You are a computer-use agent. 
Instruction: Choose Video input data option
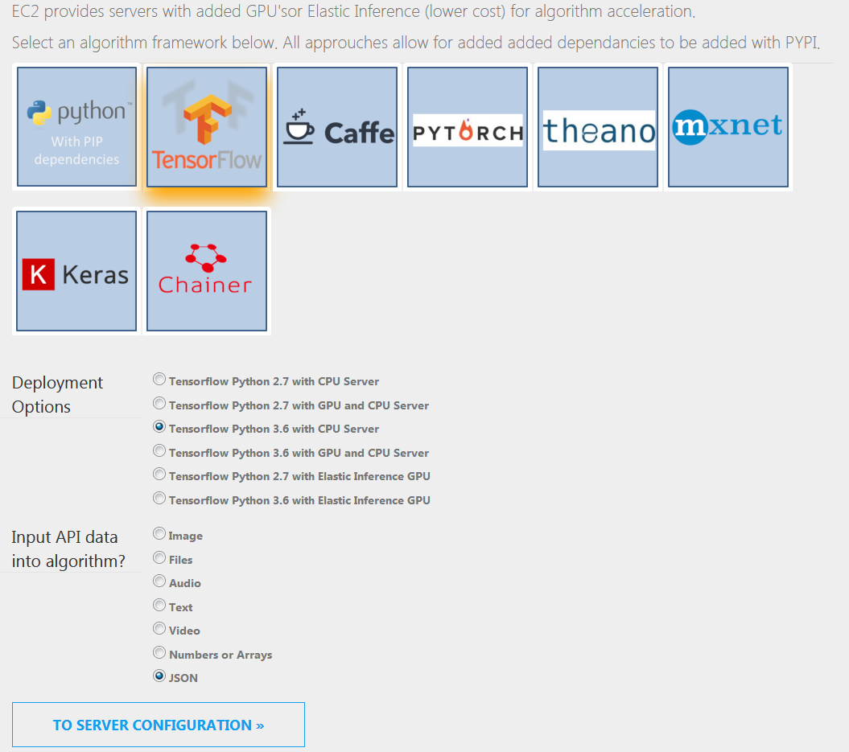pos(159,629)
